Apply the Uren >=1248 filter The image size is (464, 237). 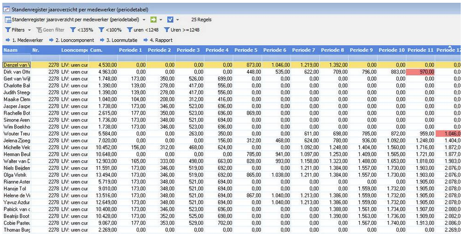tap(182, 30)
